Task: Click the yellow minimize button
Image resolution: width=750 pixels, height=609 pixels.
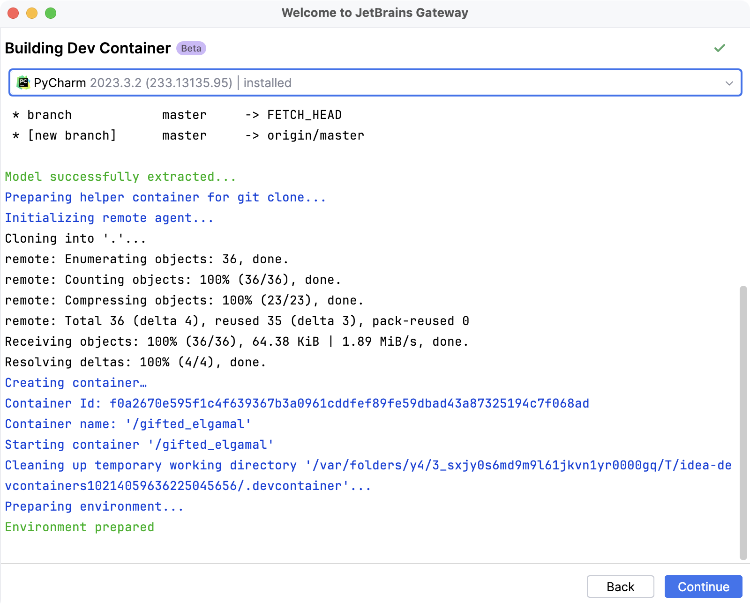Action: pyautogui.click(x=31, y=13)
